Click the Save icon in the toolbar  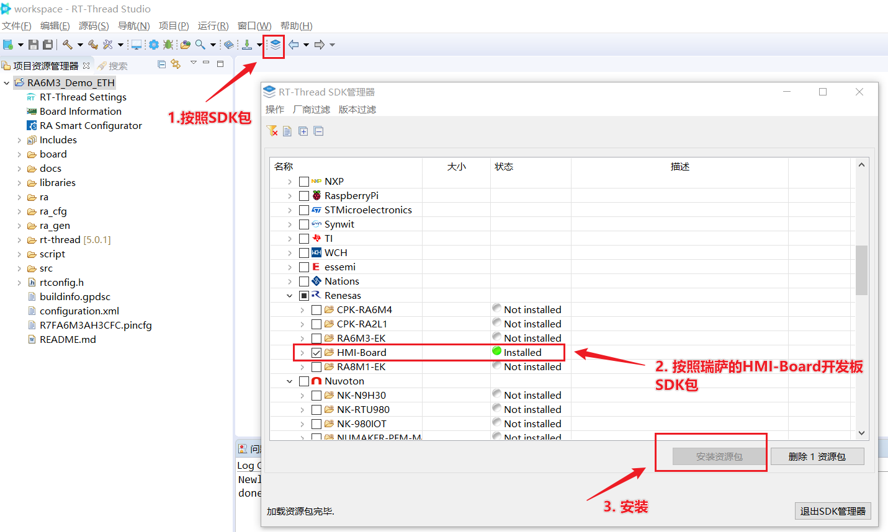(x=34, y=45)
